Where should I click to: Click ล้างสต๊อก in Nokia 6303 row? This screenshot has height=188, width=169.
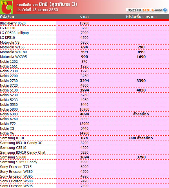(x=141, y=114)
